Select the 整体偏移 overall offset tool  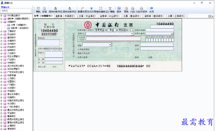[101, 8]
